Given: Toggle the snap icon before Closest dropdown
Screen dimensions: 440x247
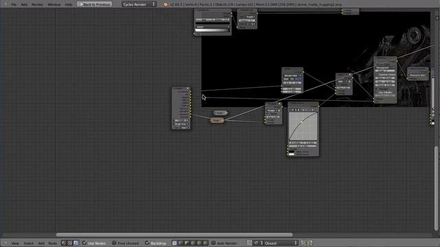Looking at the screenshot, I should tap(250, 243).
